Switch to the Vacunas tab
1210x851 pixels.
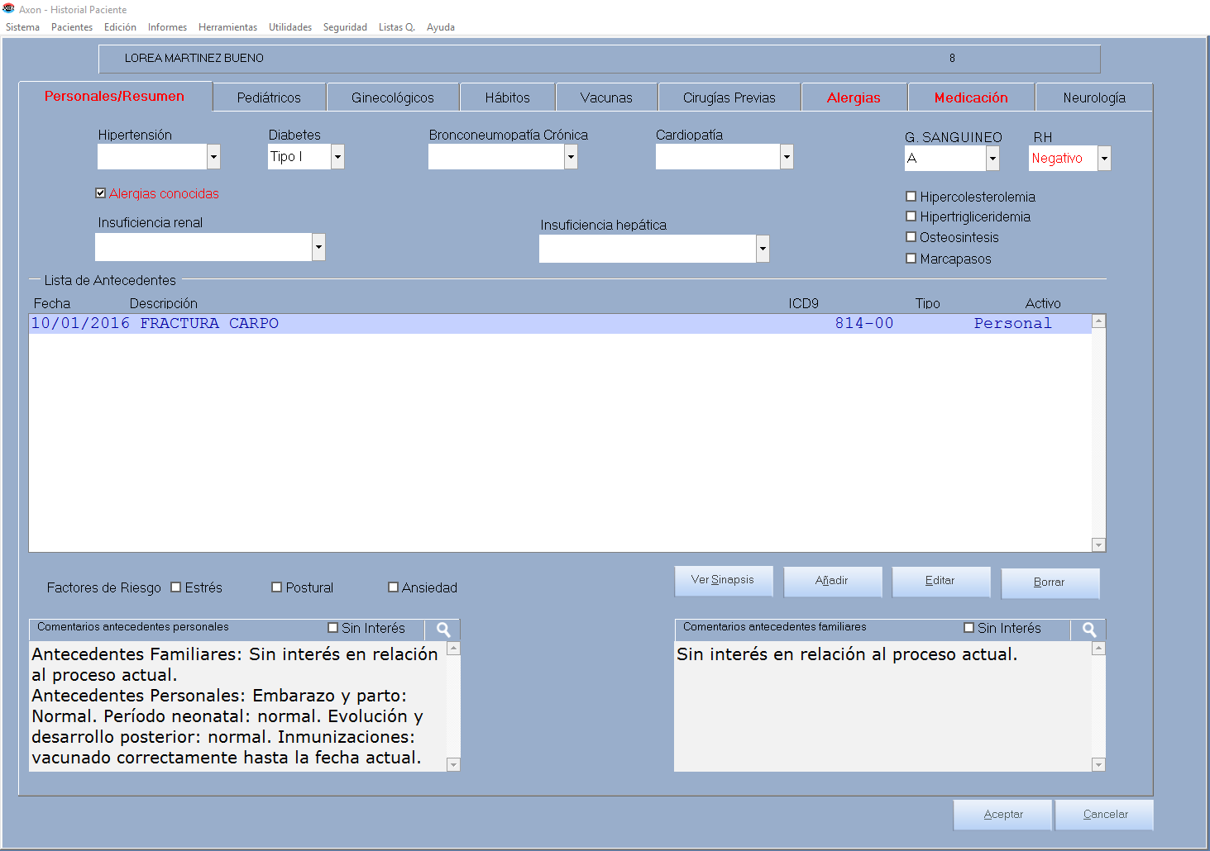pos(606,97)
